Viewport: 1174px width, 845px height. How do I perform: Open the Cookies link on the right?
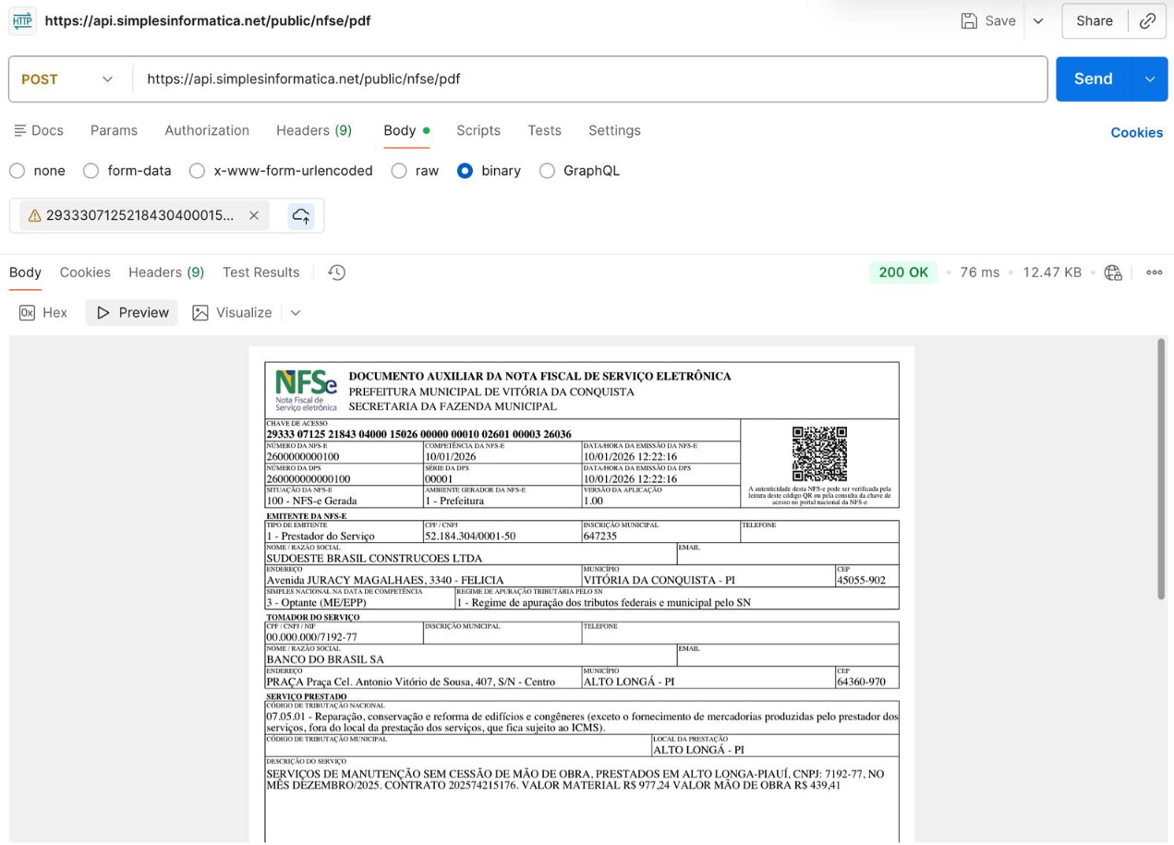[1136, 132]
